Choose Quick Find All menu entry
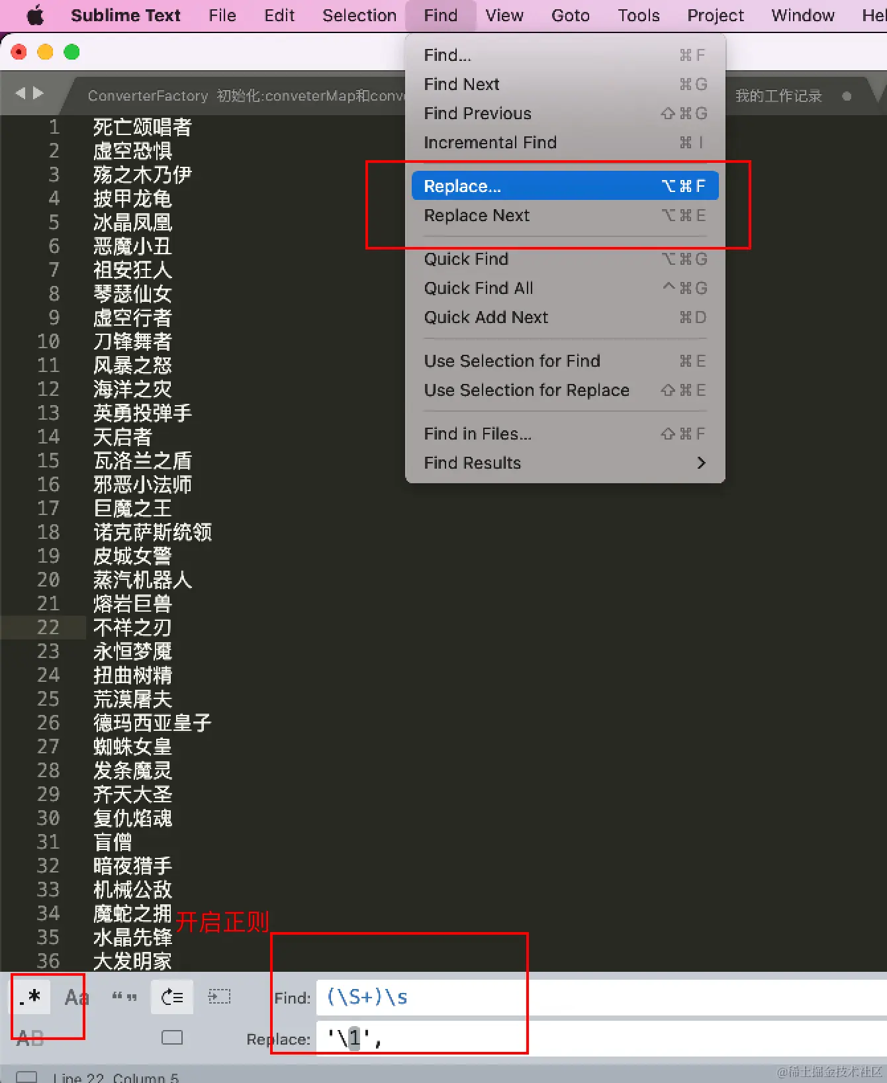Image resolution: width=887 pixels, height=1083 pixels. click(565, 288)
